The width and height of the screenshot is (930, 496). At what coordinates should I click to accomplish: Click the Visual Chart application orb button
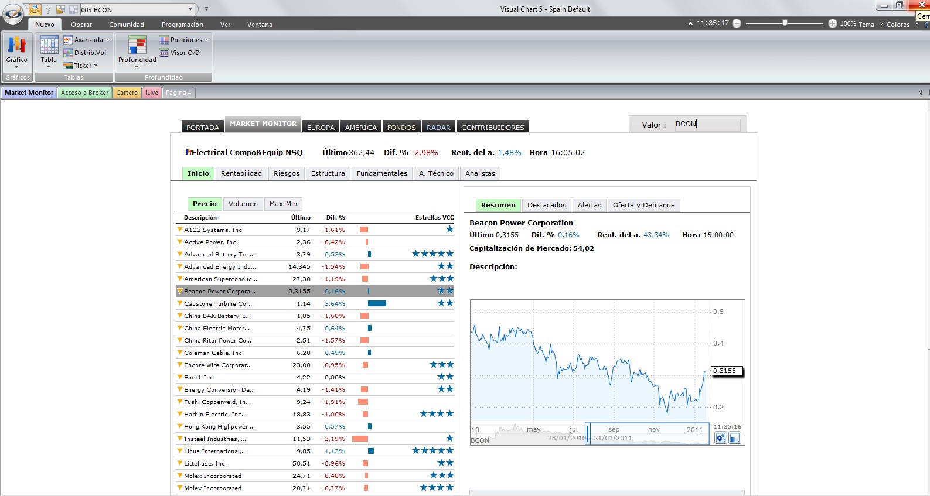13,14
